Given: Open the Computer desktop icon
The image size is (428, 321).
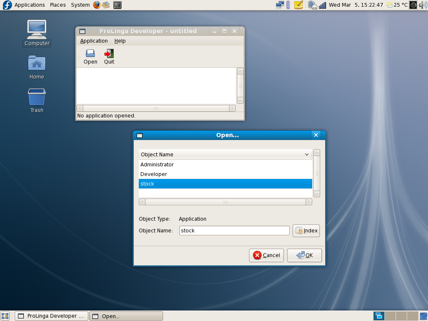Looking at the screenshot, I should pyautogui.click(x=37, y=33).
